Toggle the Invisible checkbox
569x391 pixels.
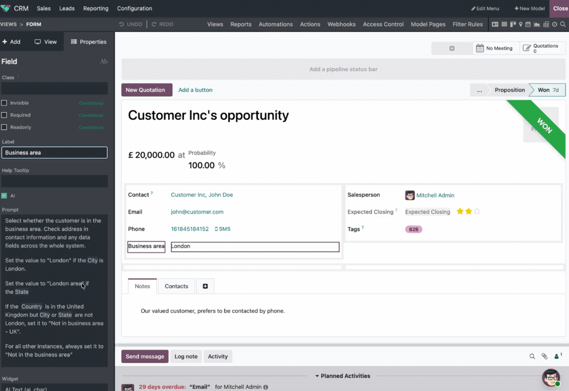[x=4, y=103]
